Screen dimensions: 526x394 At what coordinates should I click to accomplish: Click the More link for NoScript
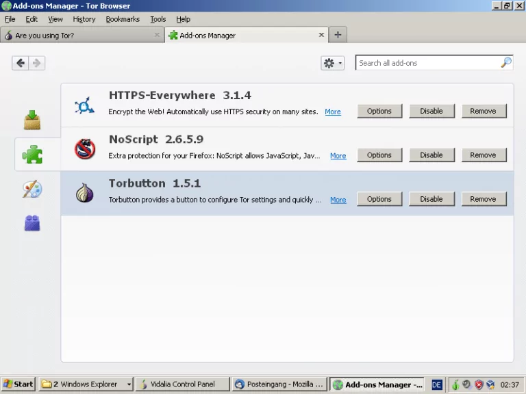(338, 156)
